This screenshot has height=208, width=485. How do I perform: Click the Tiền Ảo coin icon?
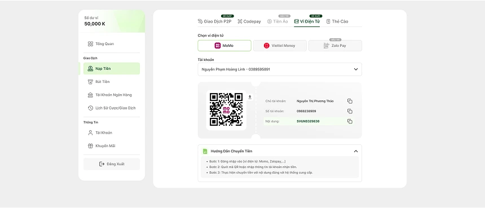tap(270, 21)
